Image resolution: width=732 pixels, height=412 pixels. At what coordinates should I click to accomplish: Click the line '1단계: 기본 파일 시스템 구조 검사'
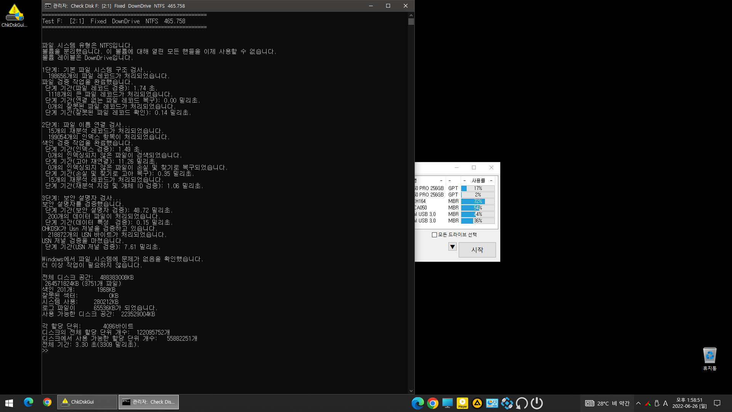point(97,70)
